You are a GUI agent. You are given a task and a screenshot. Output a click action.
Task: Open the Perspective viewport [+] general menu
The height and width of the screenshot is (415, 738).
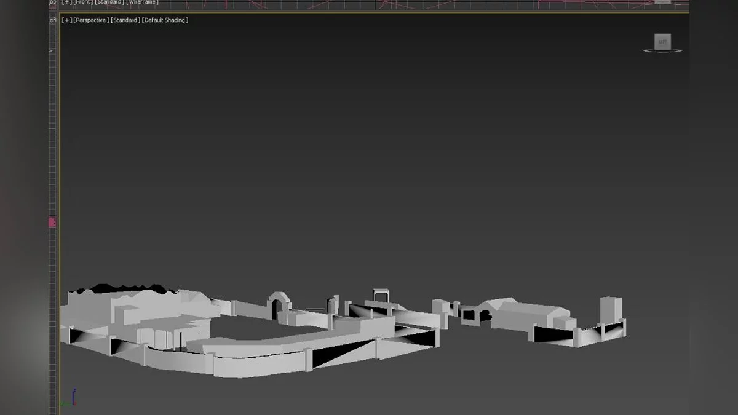(x=66, y=20)
